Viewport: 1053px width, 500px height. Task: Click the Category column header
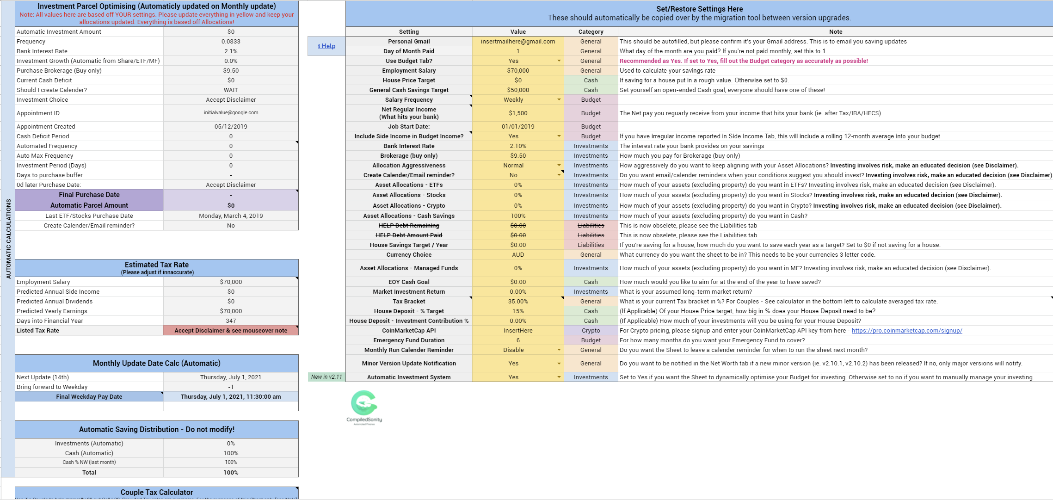[x=591, y=31]
